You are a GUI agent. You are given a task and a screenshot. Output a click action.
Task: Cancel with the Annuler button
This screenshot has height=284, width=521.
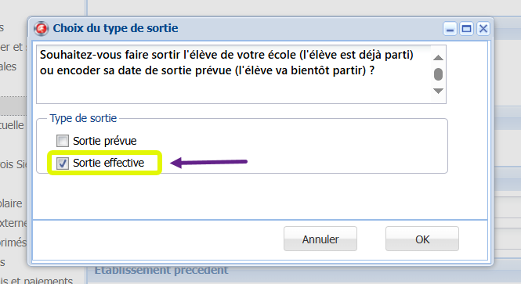pos(320,239)
